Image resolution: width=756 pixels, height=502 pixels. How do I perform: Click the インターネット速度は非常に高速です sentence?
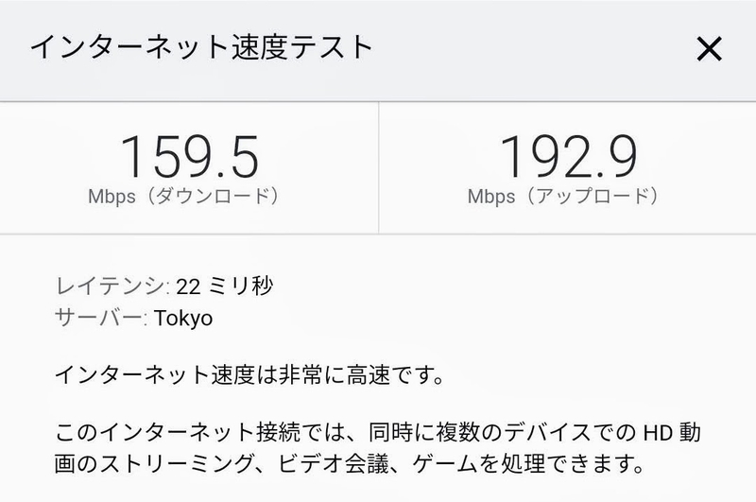249,375
